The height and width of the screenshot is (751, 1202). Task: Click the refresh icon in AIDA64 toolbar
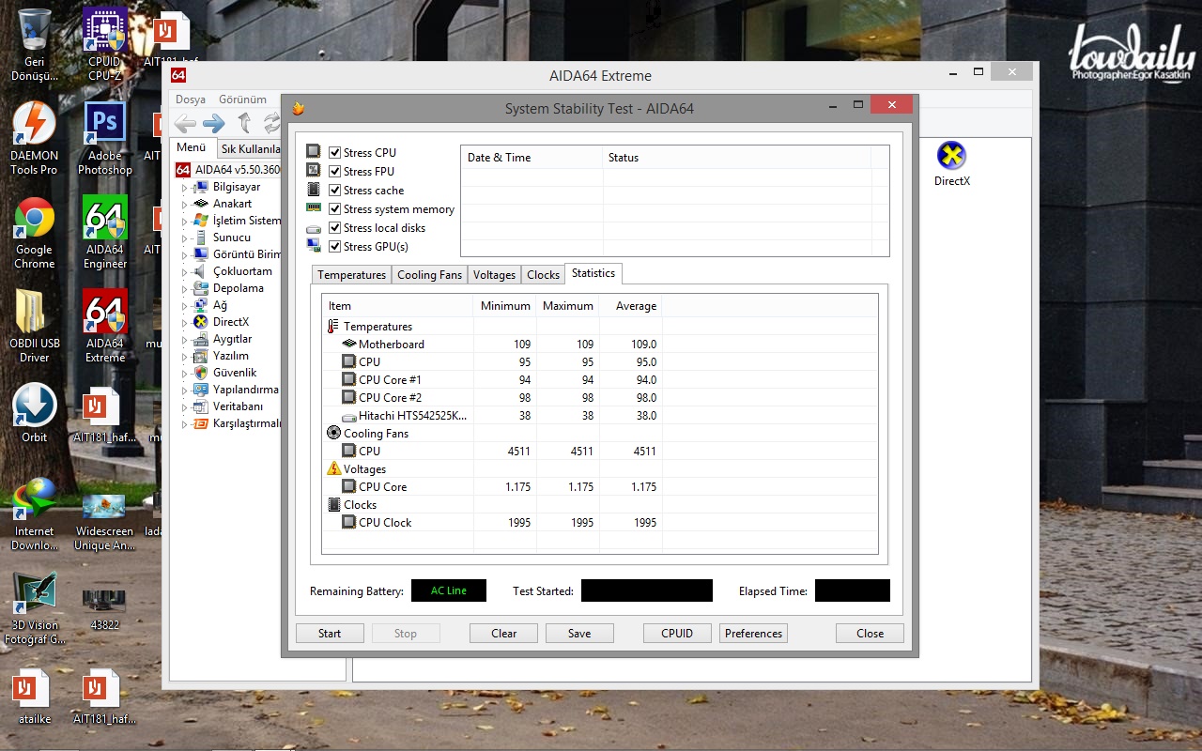(272, 123)
